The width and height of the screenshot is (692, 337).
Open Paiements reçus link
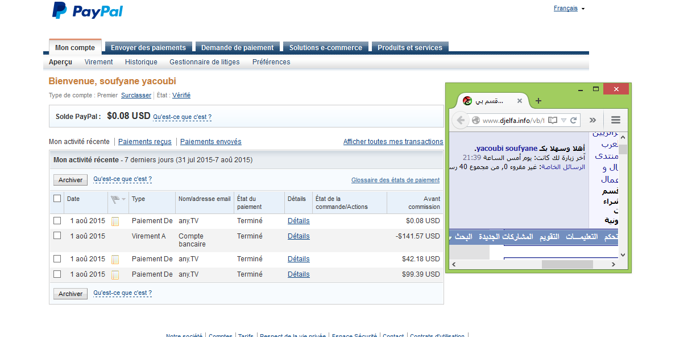145,142
